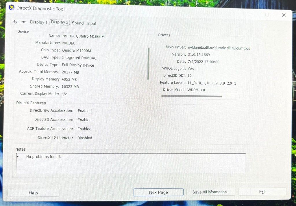Exit the DirectX Diagnostic Tool
The width and height of the screenshot is (296, 206).
pyautogui.click(x=262, y=192)
